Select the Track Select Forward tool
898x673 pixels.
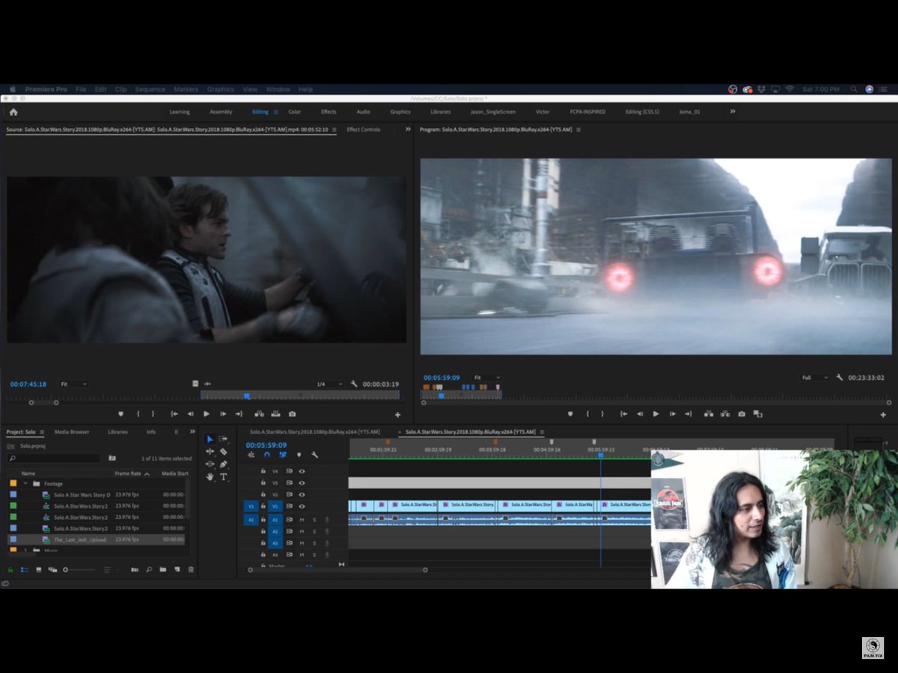click(223, 439)
